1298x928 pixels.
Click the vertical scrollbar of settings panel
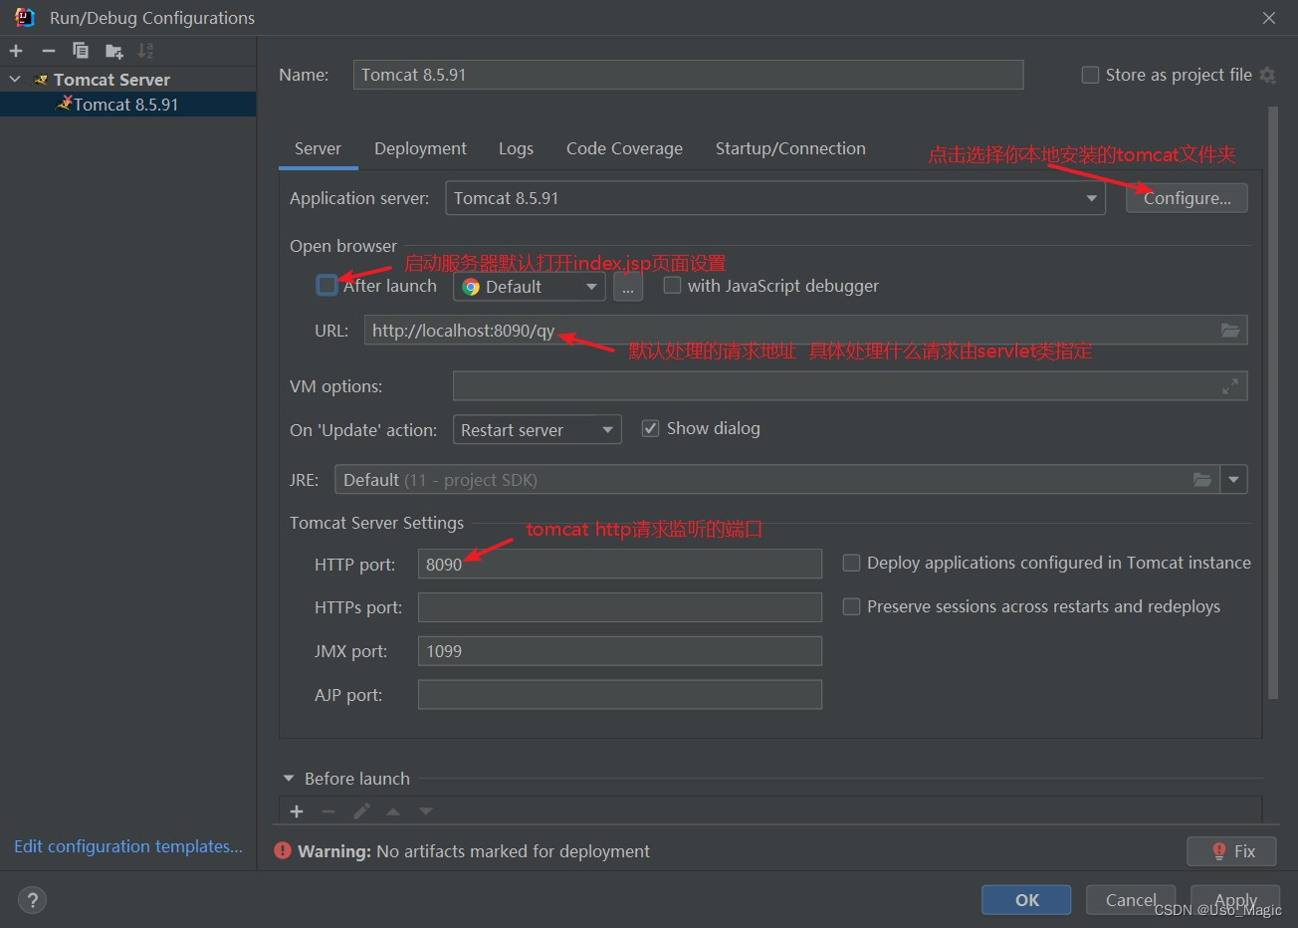tap(1273, 403)
